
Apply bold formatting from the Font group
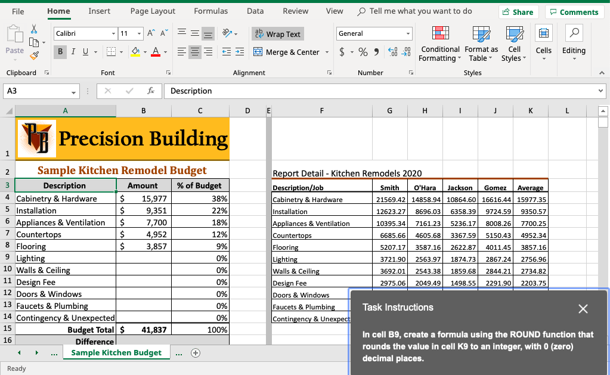click(x=60, y=52)
